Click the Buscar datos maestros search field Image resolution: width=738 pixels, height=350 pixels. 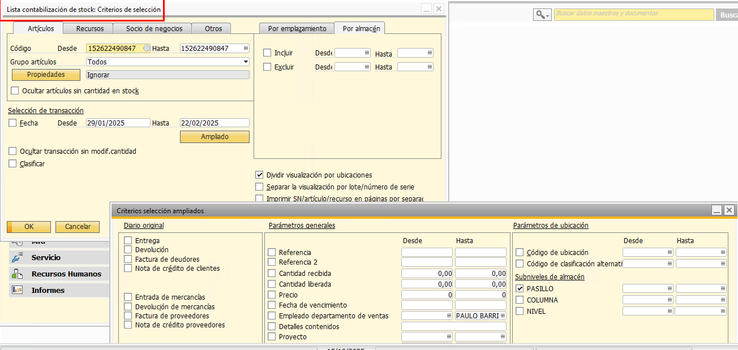tap(633, 15)
